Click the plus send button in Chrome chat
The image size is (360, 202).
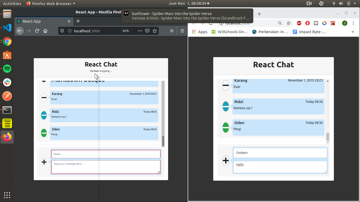pos(226,160)
